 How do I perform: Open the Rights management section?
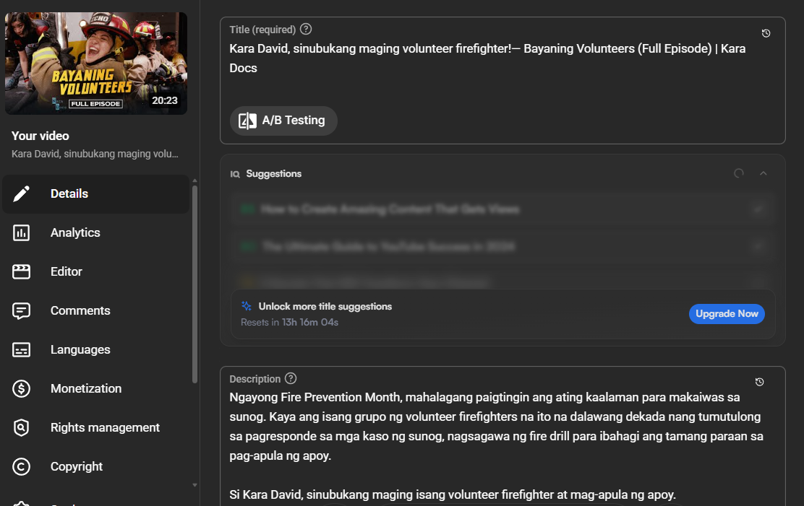(x=96, y=427)
